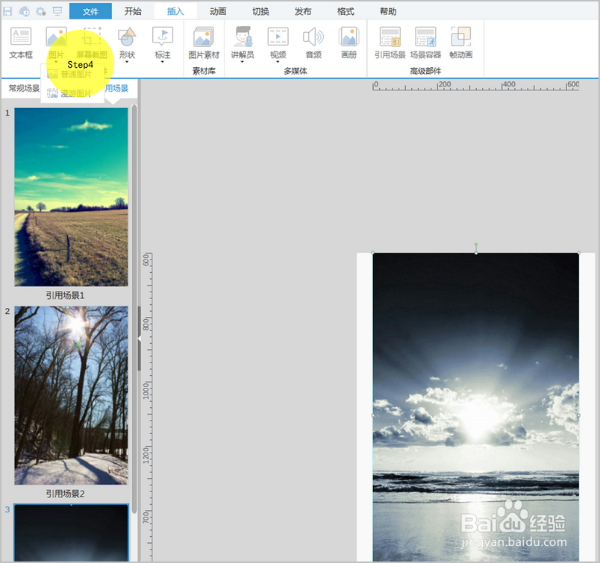The height and width of the screenshot is (563, 600).
Task: Open the 帮助 tab
Action: 388,11
